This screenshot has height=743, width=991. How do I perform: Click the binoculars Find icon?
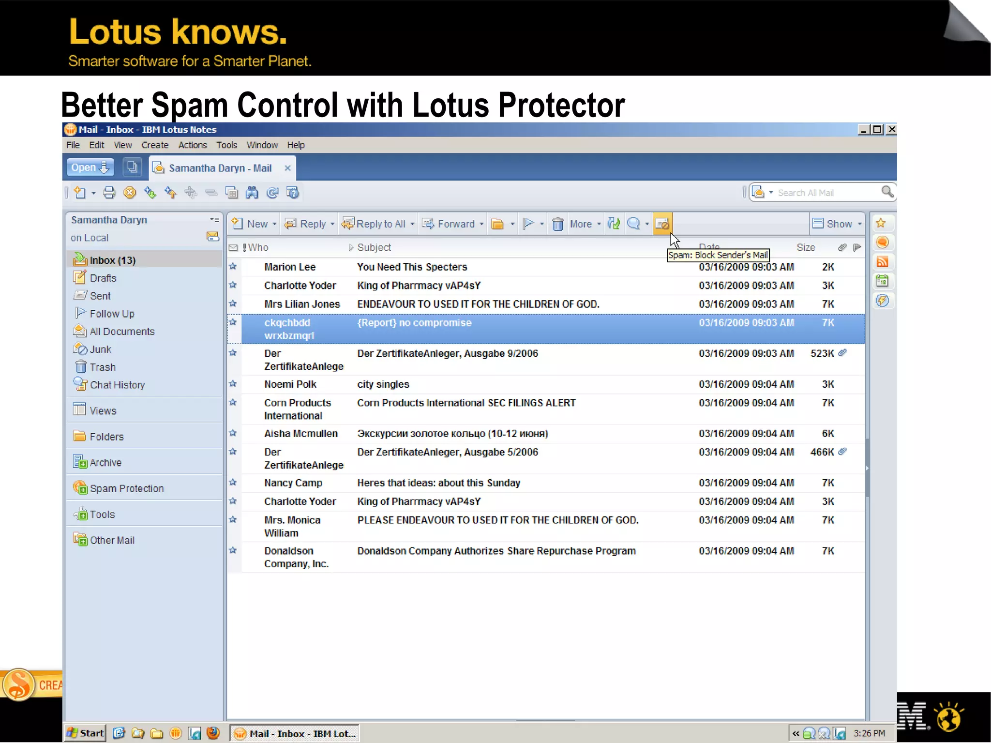(252, 193)
